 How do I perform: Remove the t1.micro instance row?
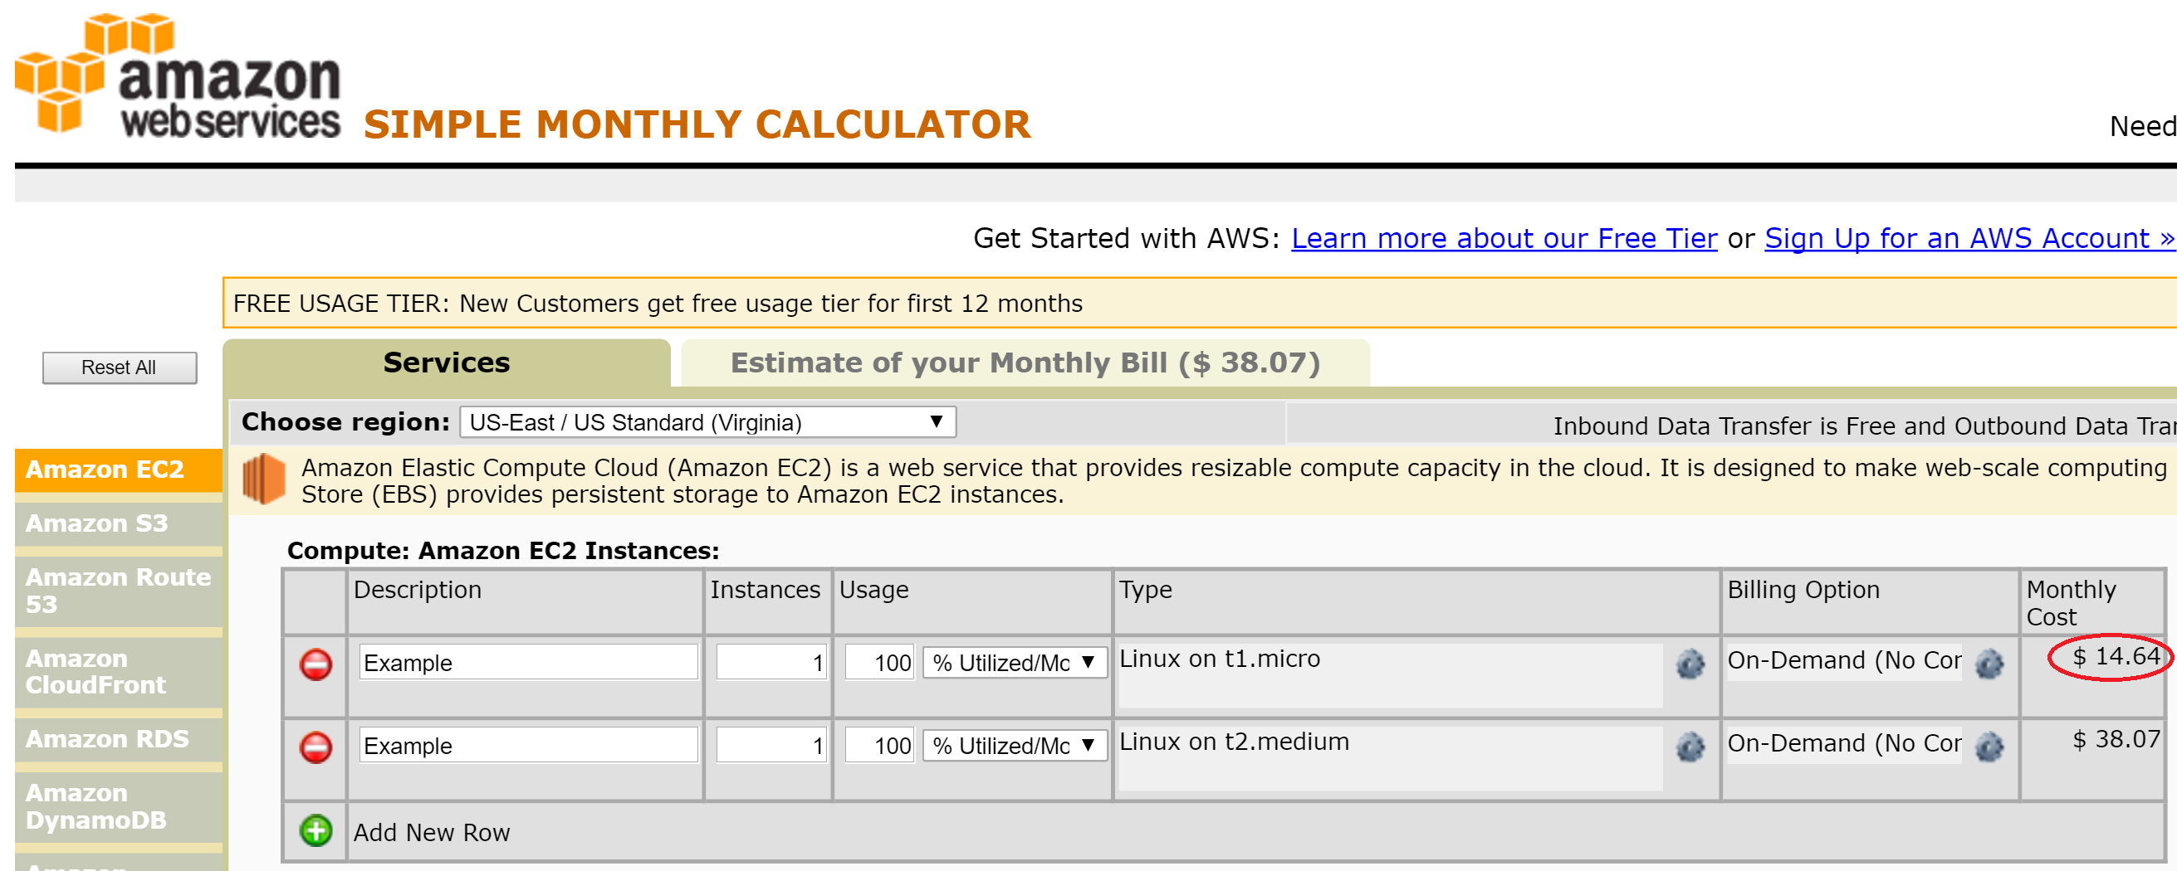pos(316,664)
